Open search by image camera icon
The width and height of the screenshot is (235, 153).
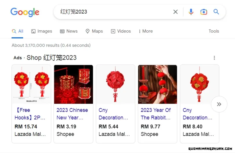point(204,12)
